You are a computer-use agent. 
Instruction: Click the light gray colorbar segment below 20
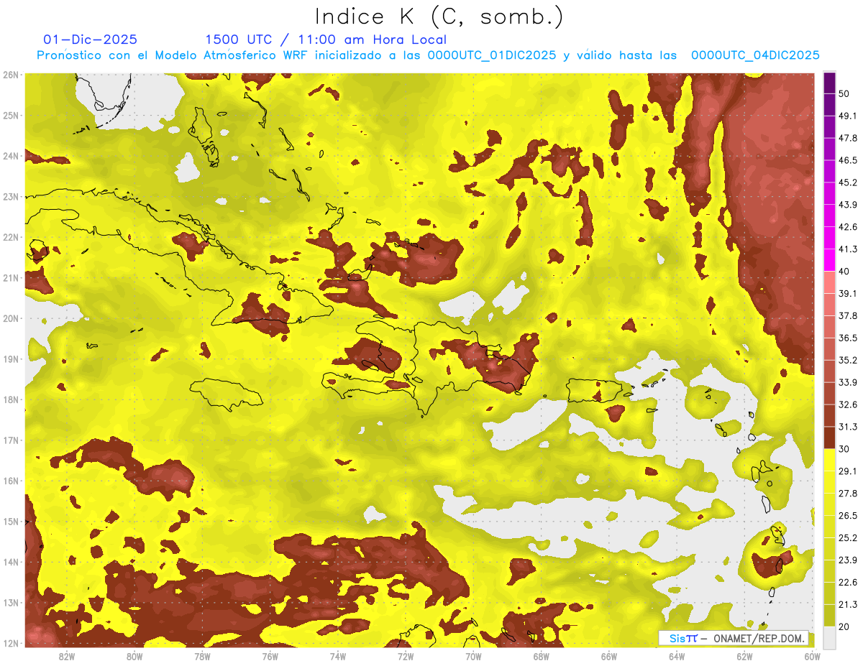point(829,637)
